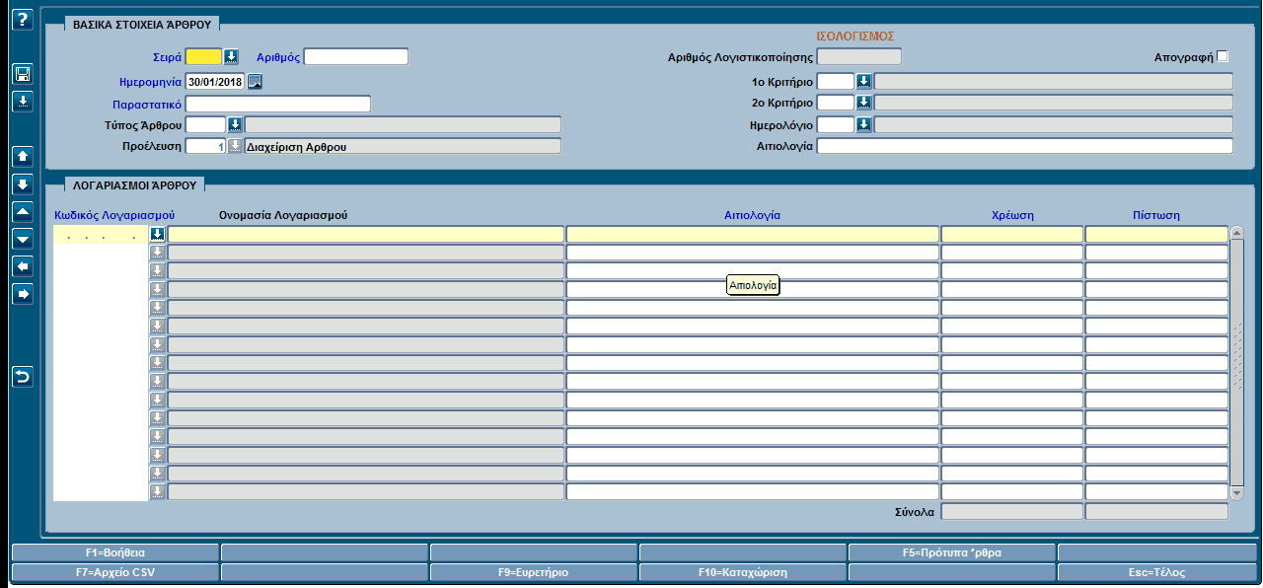Screen dimensions: 1263x588
Task: Click the Αριθμός Λογιστικοποίησης label
Action: tap(741, 57)
